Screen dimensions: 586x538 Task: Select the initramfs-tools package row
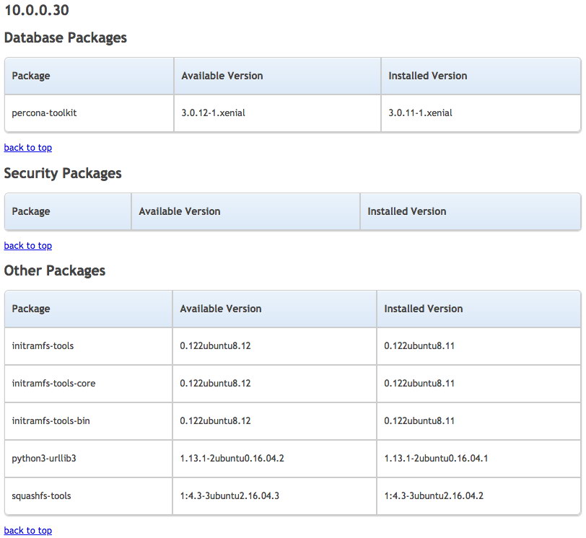(x=292, y=346)
